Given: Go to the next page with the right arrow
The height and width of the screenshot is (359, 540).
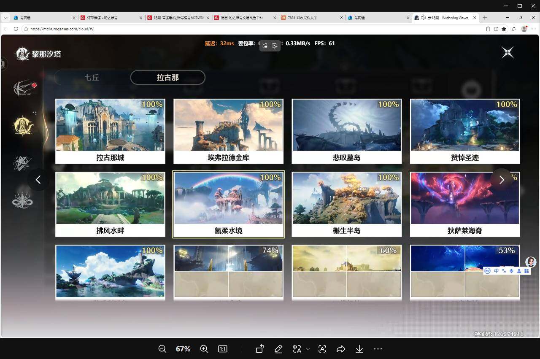Looking at the screenshot, I should pos(501,180).
